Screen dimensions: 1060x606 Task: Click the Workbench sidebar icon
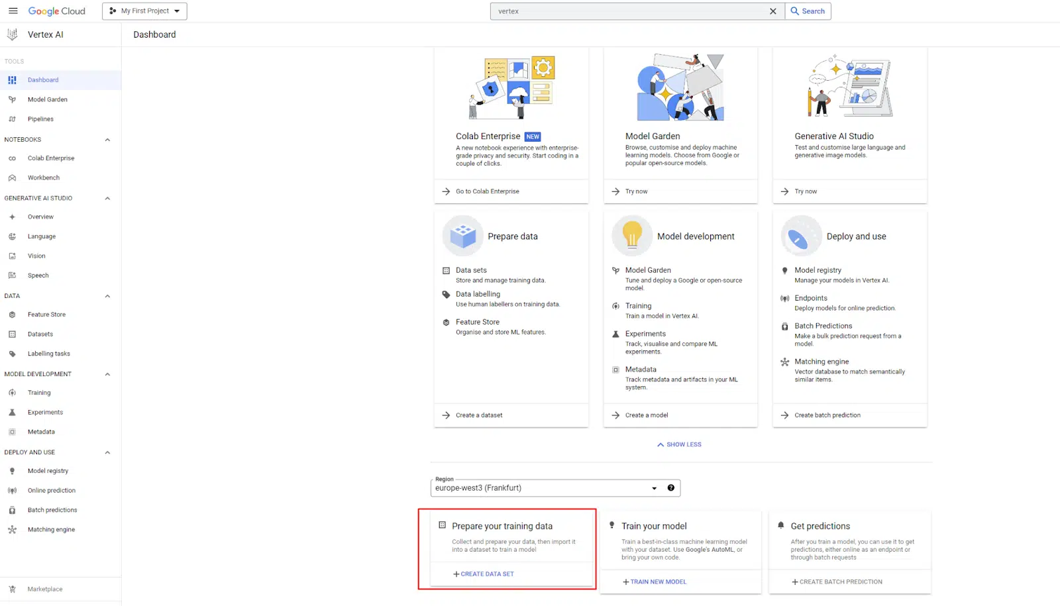pyautogui.click(x=12, y=178)
